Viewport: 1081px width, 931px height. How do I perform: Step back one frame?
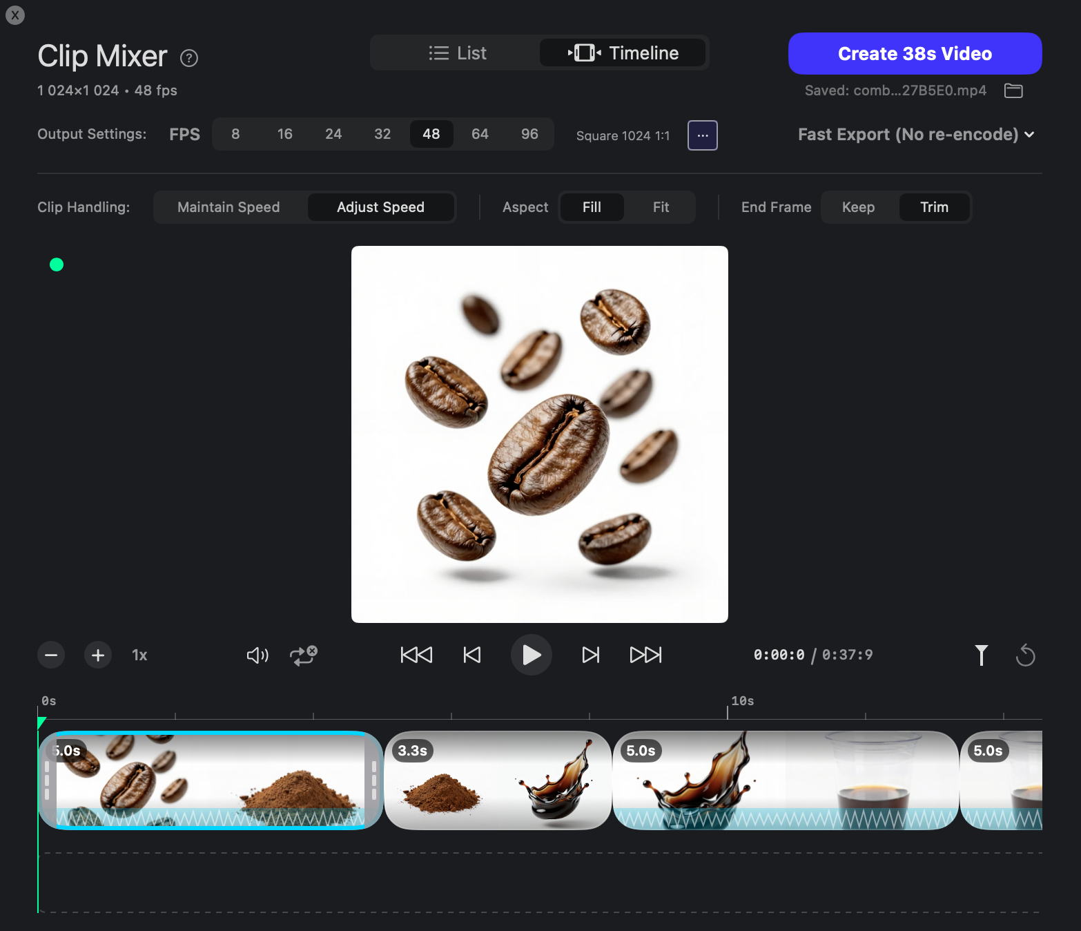point(472,655)
